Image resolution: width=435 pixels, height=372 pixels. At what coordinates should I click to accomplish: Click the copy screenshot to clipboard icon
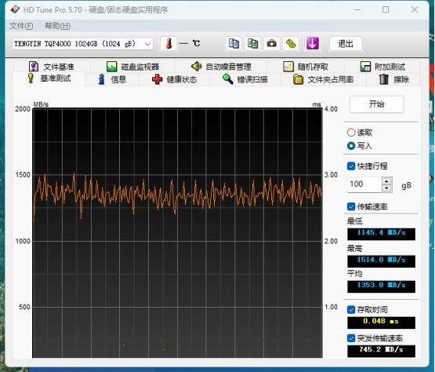pyautogui.click(x=252, y=44)
